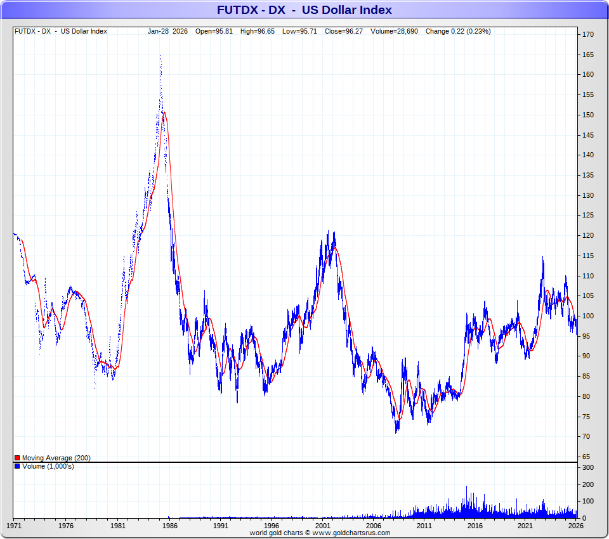
Task: Select the Moving Average (200) legend label
Action: (x=56, y=458)
